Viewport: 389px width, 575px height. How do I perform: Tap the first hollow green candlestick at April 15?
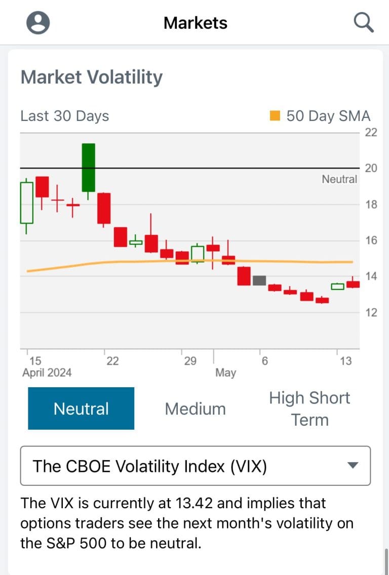point(27,202)
